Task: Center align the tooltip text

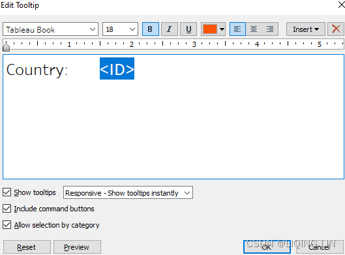Action: pos(254,29)
